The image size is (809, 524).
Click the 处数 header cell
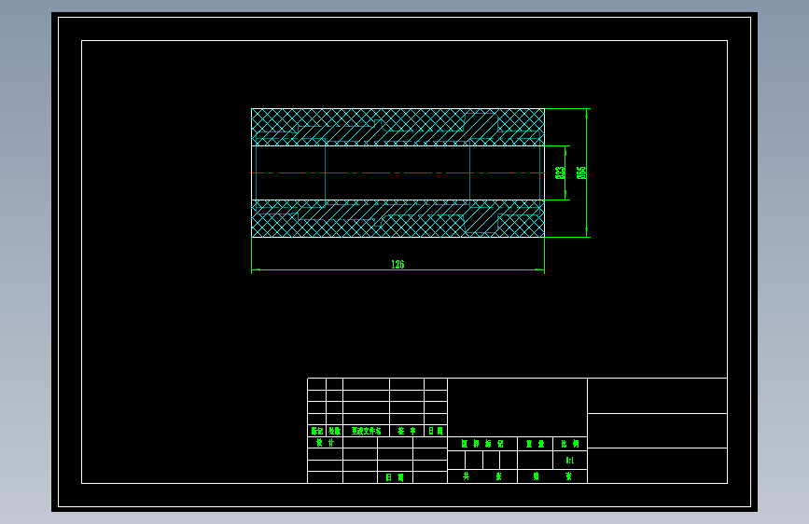(x=334, y=431)
